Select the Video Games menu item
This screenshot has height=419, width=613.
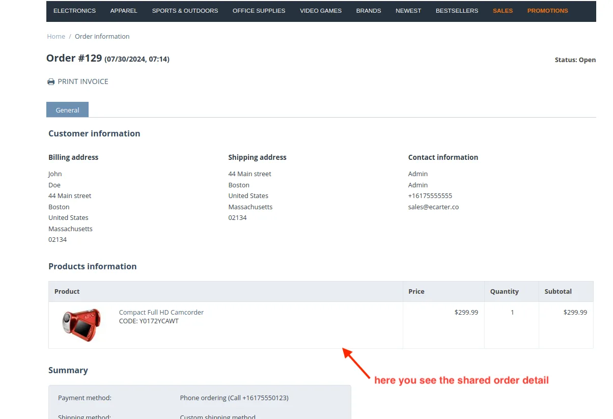(x=321, y=11)
